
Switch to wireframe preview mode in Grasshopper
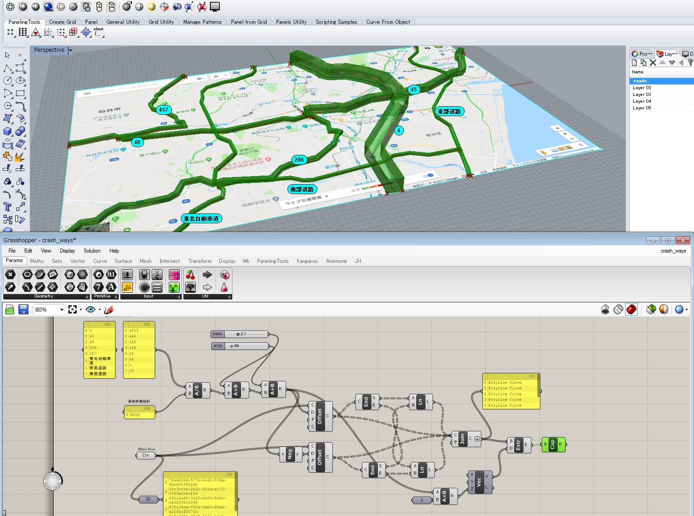(x=618, y=309)
